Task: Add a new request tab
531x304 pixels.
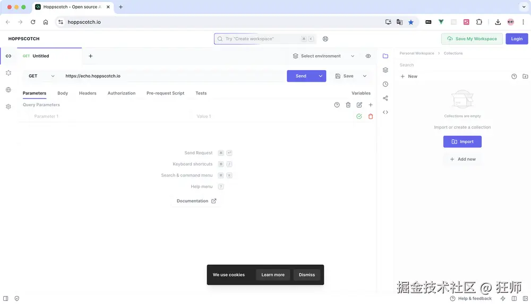Action: coord(90,56)
